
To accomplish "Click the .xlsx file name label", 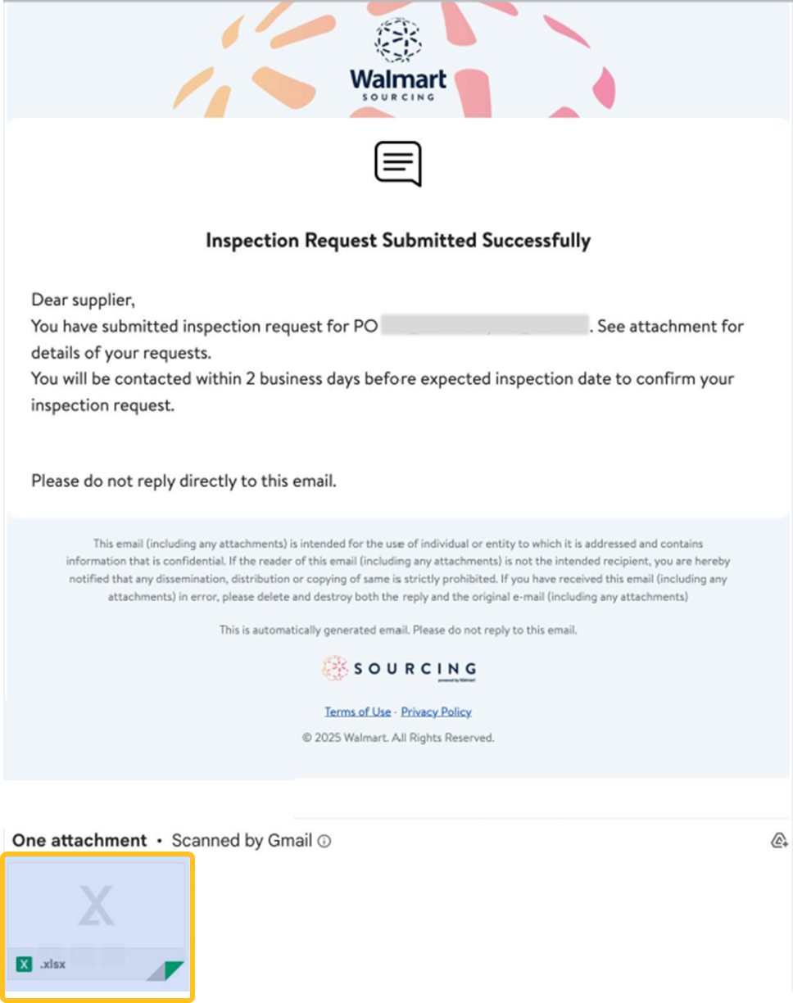I will (x=53, y=965).
